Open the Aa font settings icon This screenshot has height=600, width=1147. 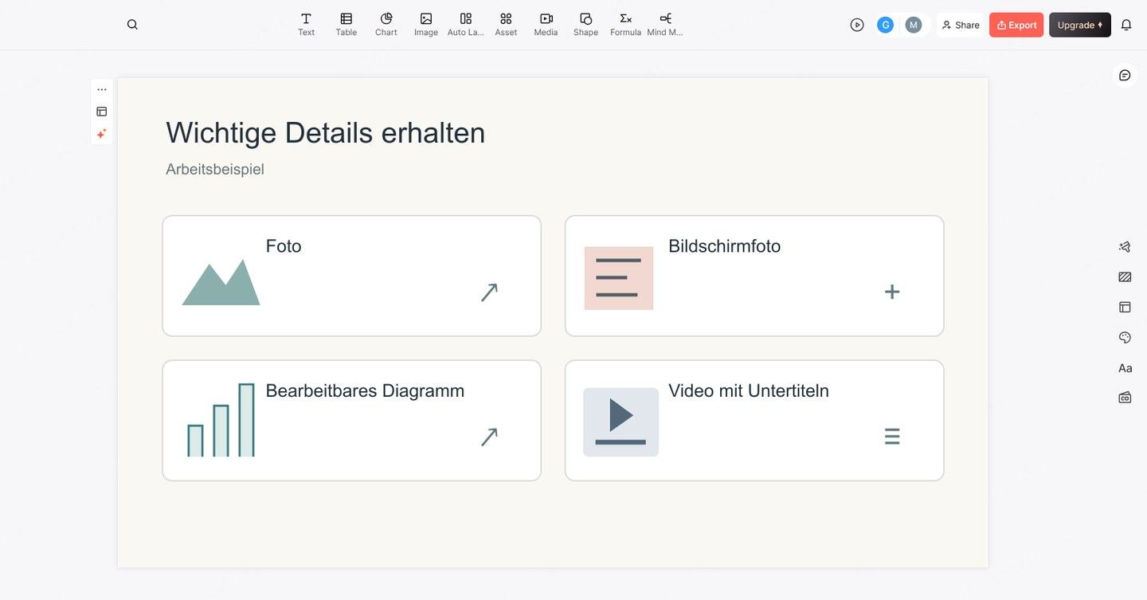(1125, 368)
